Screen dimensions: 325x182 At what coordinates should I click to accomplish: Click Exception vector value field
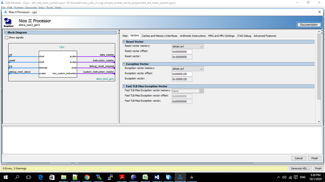click(182, 79)
